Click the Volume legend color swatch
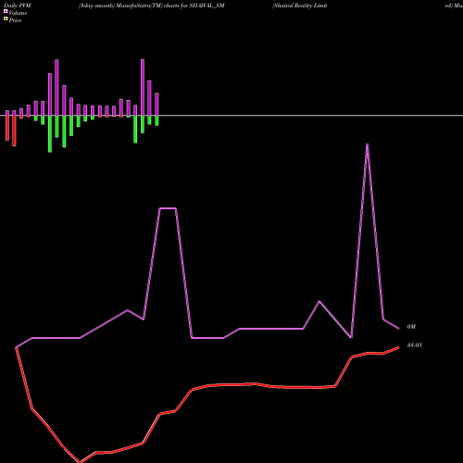This screenshot has height=463, width=463. (6, 11)
